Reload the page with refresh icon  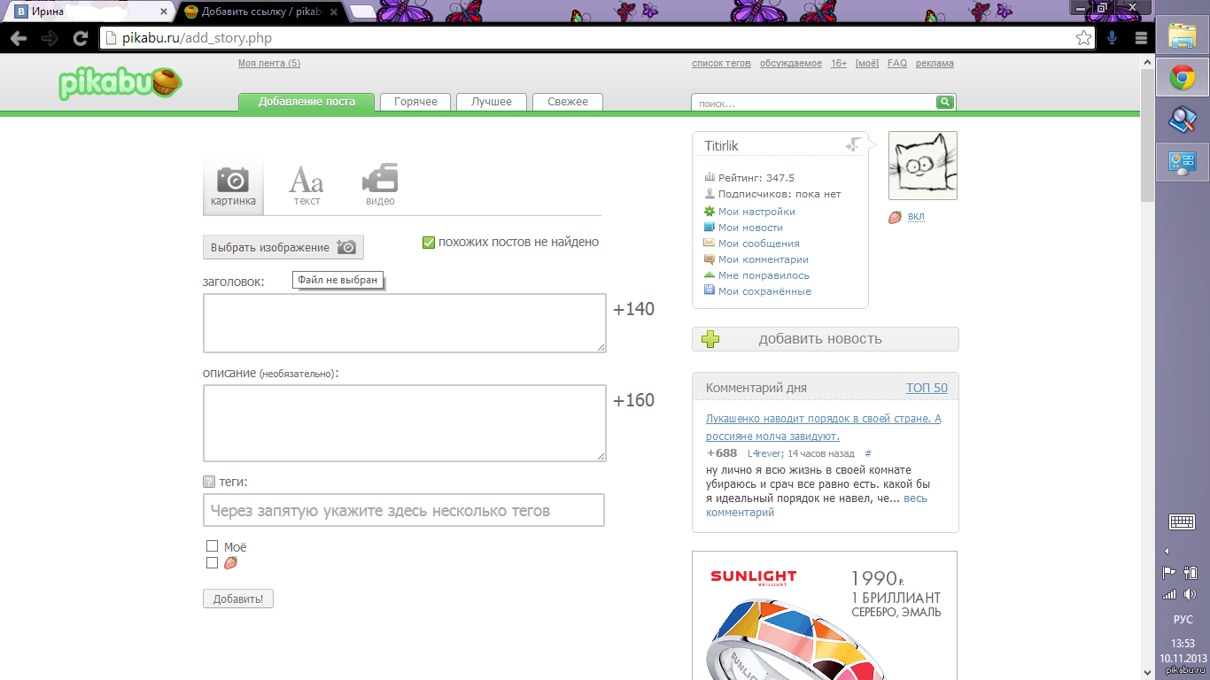pyautogui.click(x=81, y=38)
